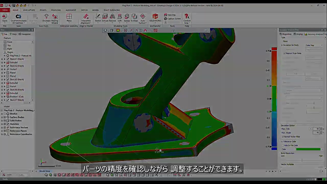Expand Sketch3 (Mesh) feature node
Image resolution: width=327 pixels, height=184 pixels.
[x=2, y=79]
